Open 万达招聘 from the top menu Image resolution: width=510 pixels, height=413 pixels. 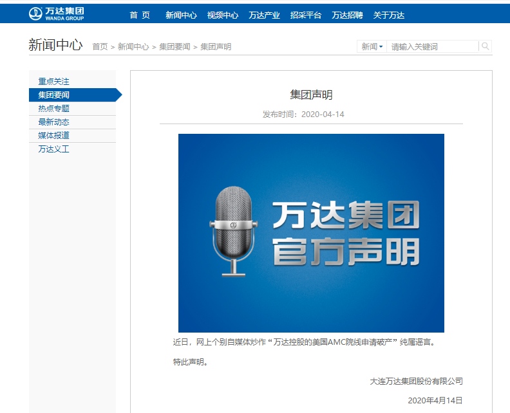pyautogui.click(x=347, y=15)
